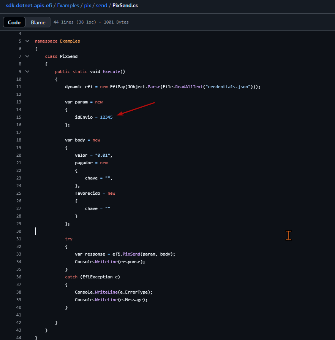335x340 pixels.
Task: Click the valor "0.01" value
Action: click(103, 155)
